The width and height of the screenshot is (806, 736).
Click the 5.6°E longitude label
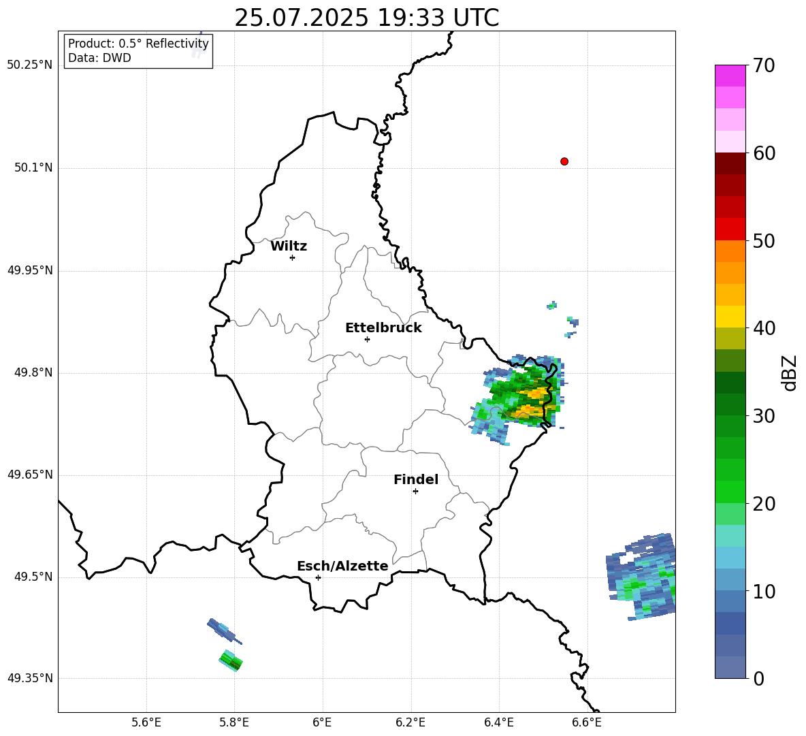pyautogui.click(x=146, y=722)
